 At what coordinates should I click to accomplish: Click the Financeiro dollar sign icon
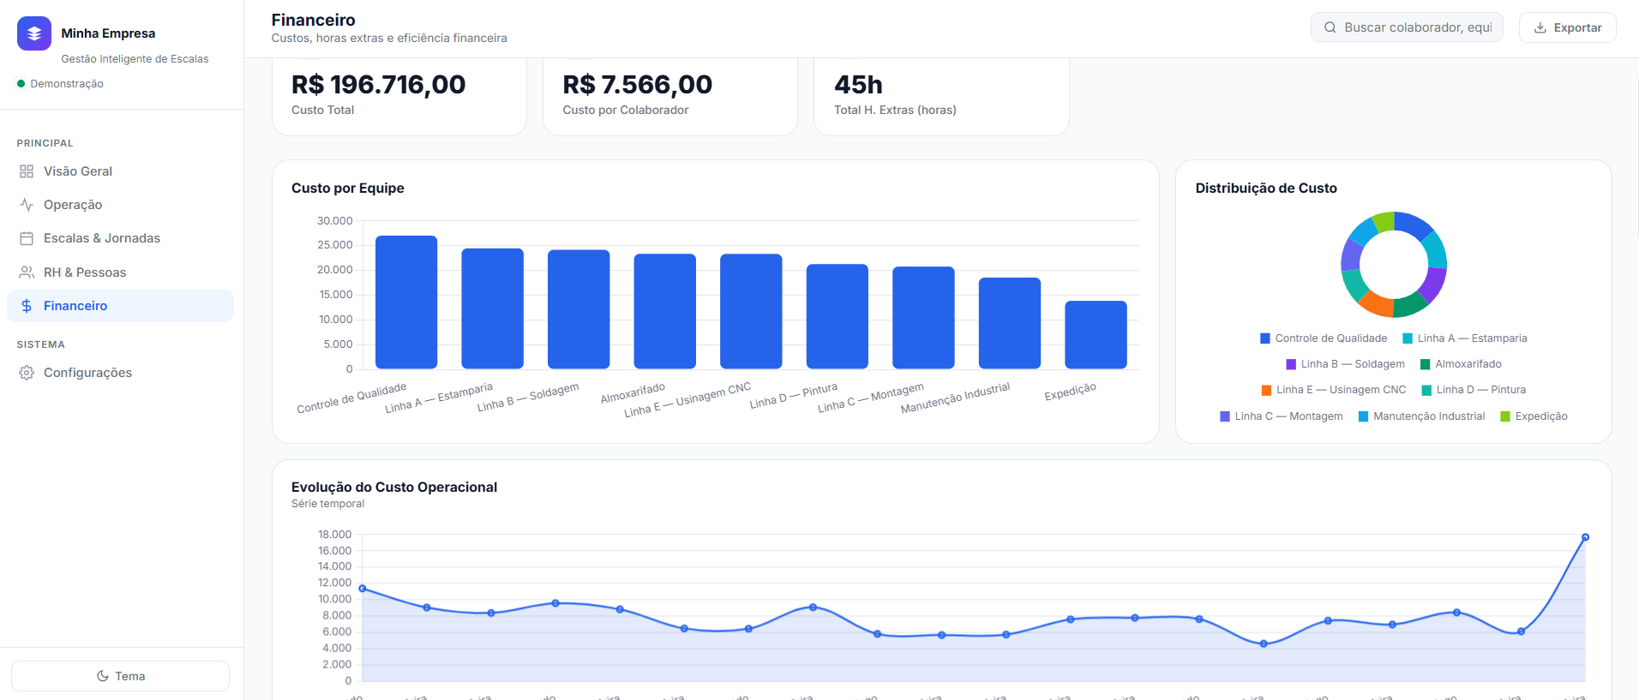pos(27,306)
